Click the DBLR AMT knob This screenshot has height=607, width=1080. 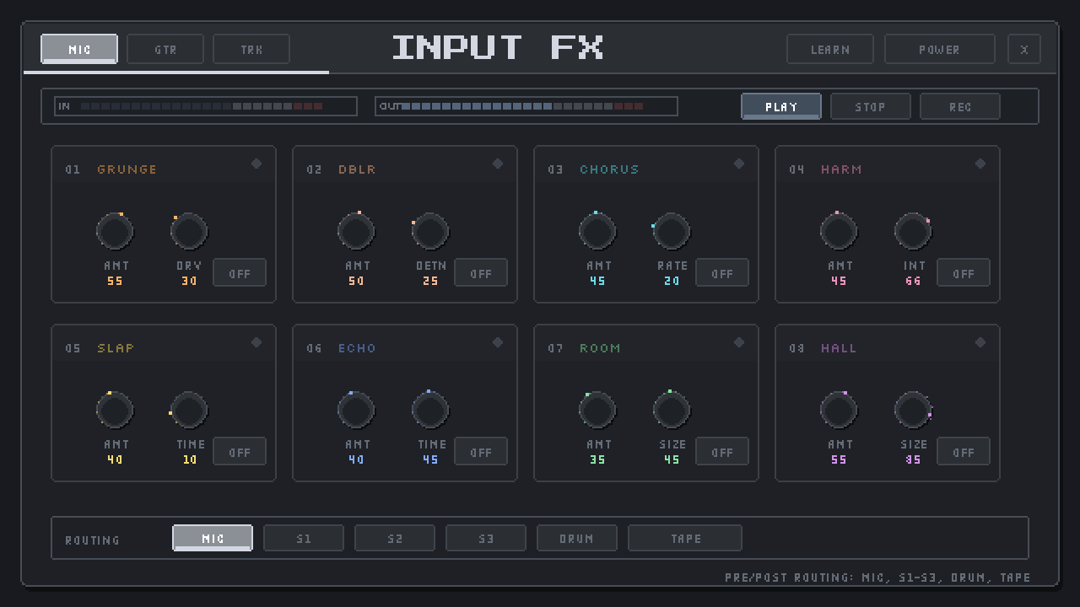pos(356,231)
